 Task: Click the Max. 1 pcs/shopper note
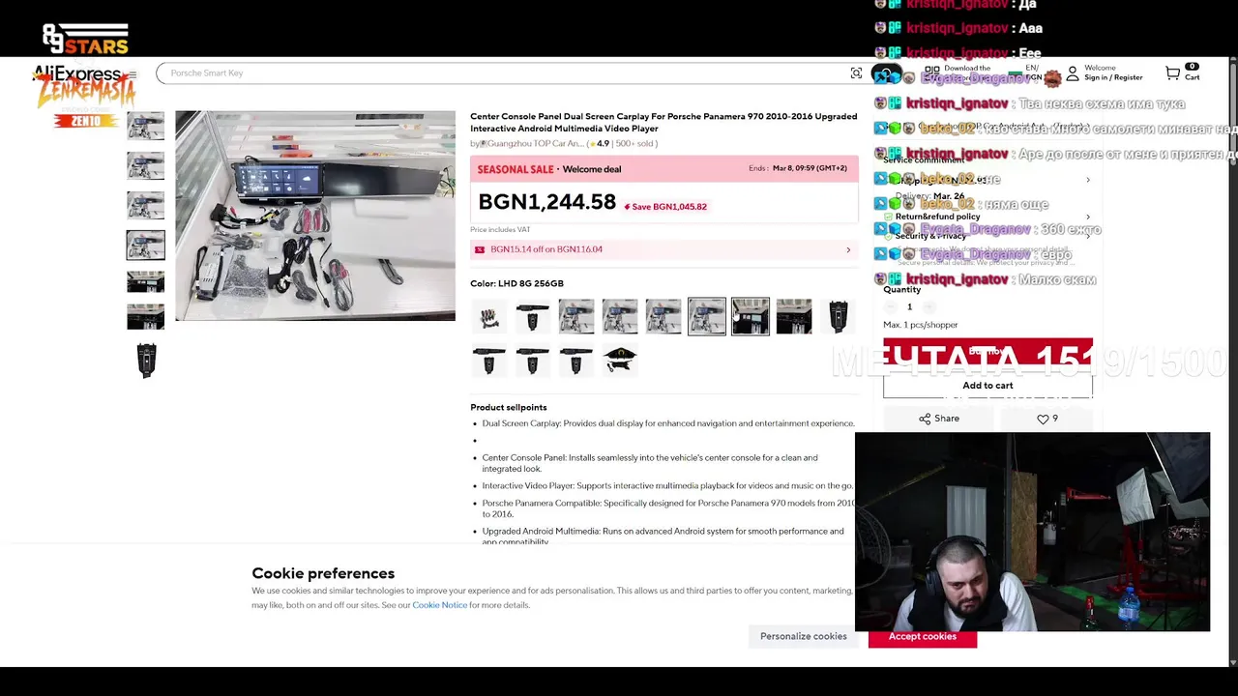tap(921, 325)
